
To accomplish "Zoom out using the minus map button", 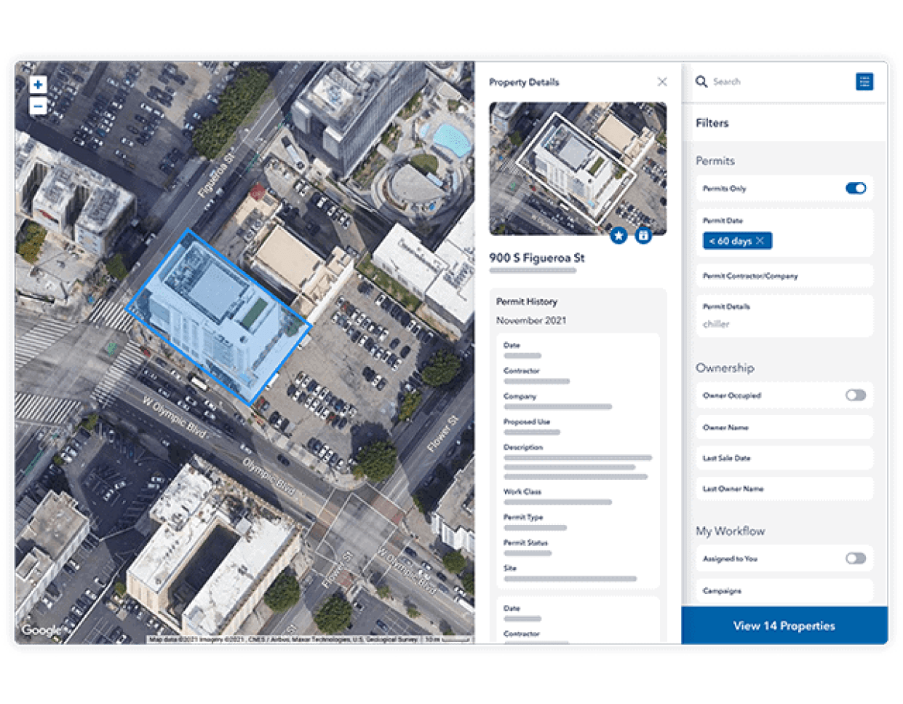I will pyautogui.click(x=38, y=106).
